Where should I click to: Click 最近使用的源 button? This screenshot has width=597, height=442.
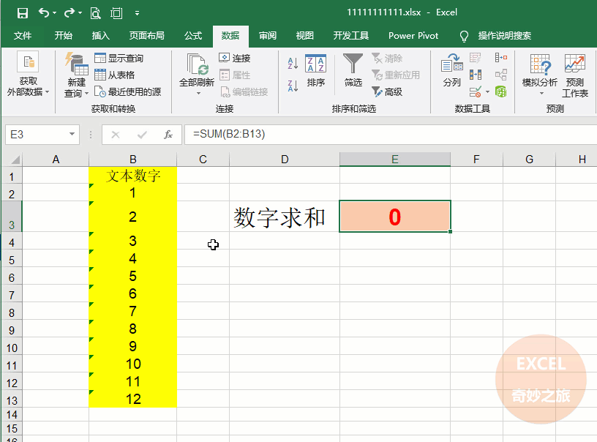coord(127,91)
